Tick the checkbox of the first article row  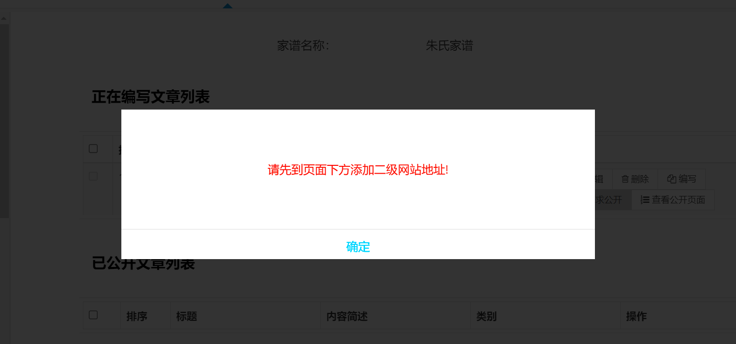(93, 176)
